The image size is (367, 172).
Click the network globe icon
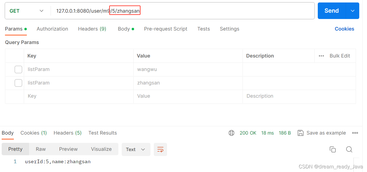pos(231,133)
